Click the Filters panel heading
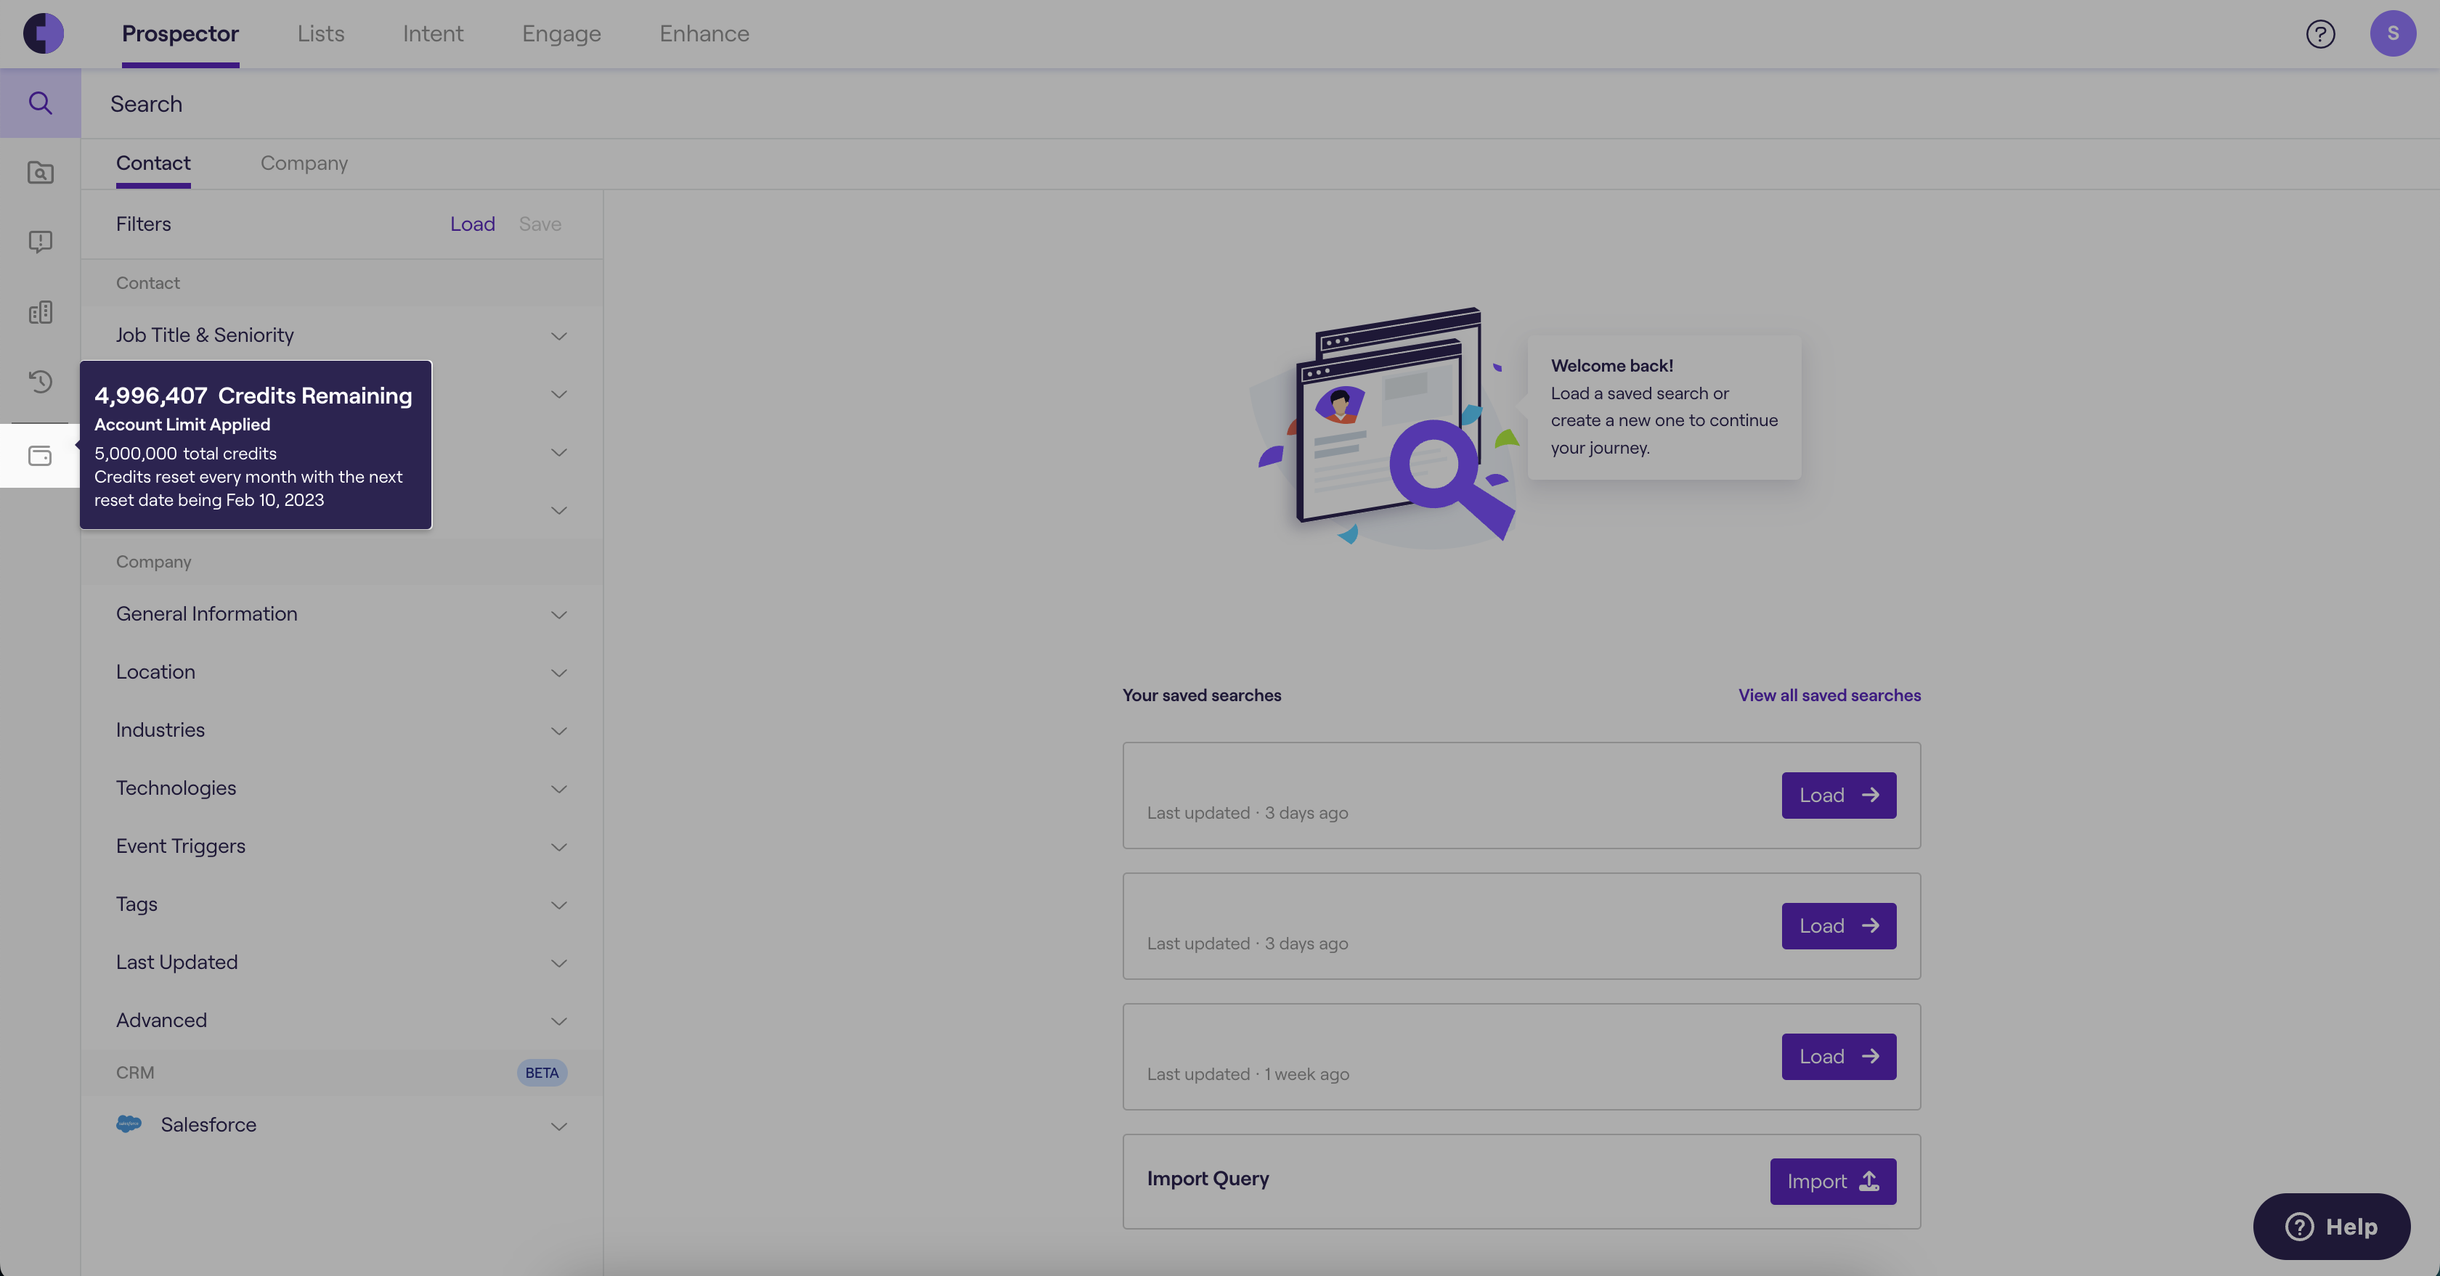Viewport: 2440px width, 1276px height. [x=143, y=224]
